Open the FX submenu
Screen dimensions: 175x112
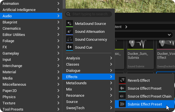coord(31,47)
